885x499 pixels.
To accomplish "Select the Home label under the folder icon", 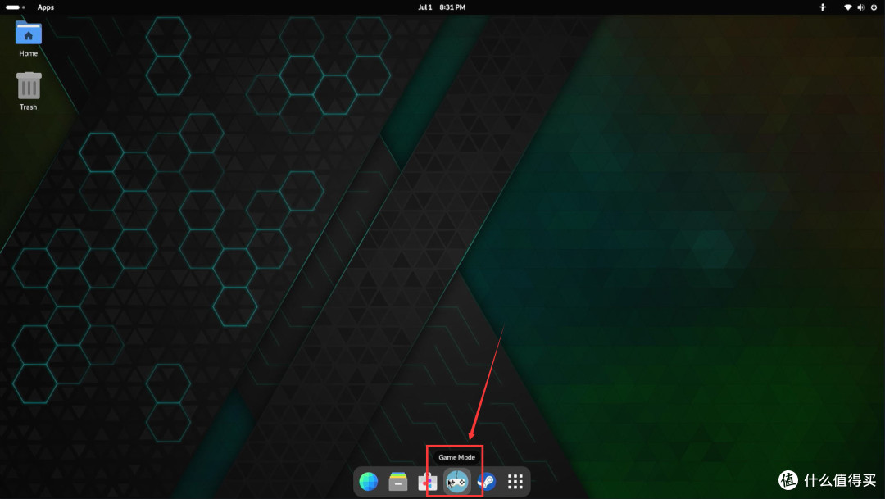I will [x=28, y=53].
